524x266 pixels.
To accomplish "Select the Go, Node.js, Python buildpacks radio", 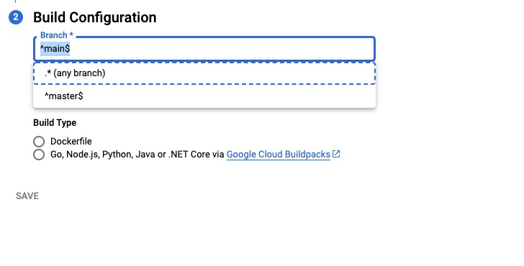I will click(x=39, y=155).
